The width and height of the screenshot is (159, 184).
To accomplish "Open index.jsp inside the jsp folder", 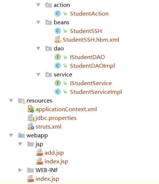I will tap(56, 162).
